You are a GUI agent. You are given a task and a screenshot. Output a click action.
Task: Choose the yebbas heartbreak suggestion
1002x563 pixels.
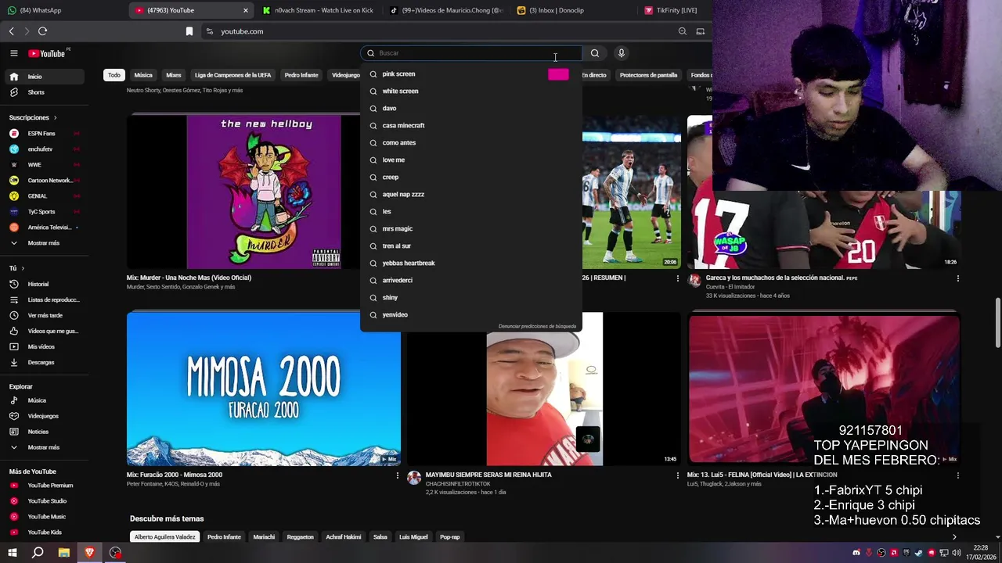pyautogui.click(x=471, y=264)
